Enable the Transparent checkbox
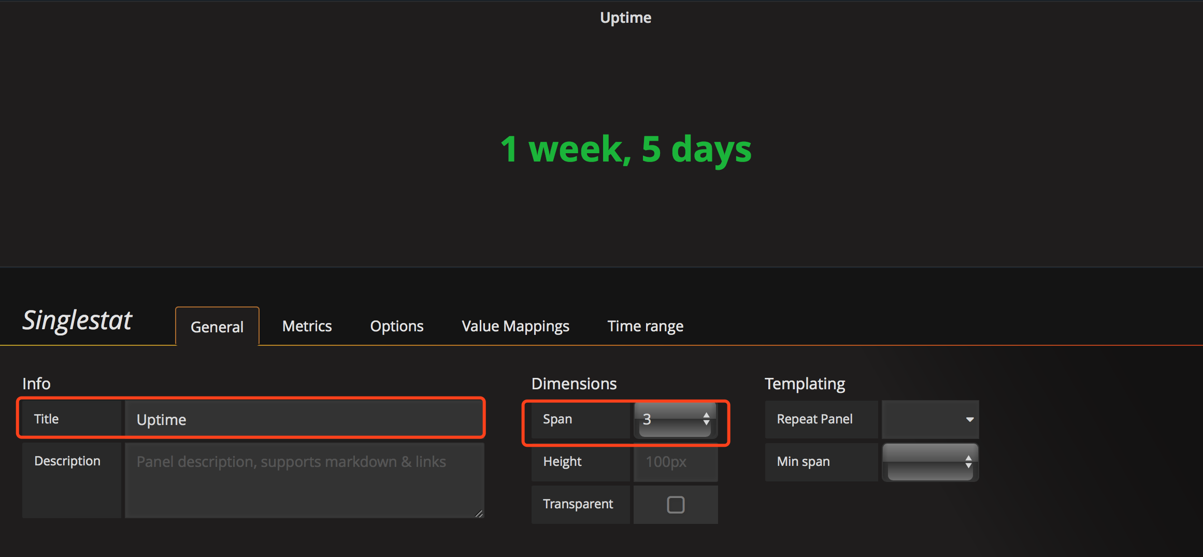1203x557 pixels. 676,505
